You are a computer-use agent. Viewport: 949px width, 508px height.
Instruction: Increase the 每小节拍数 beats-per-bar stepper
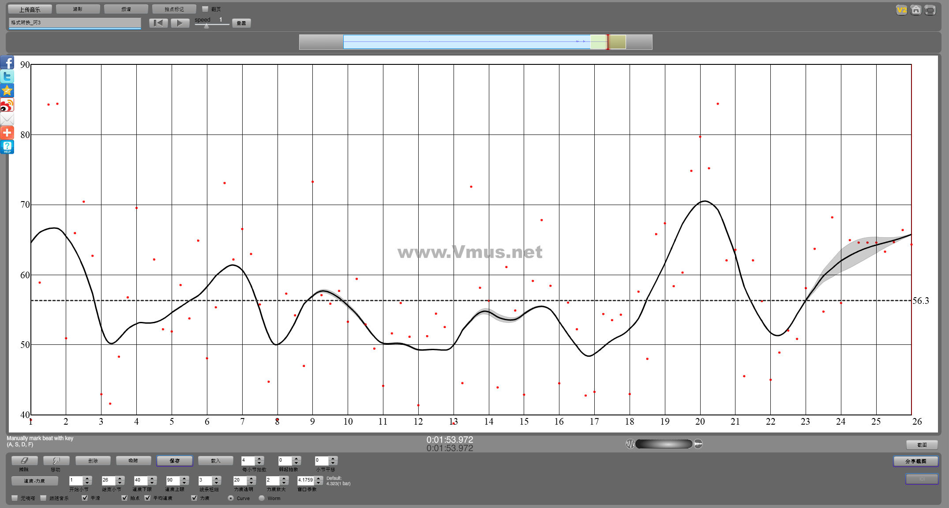tap(259, 459)
